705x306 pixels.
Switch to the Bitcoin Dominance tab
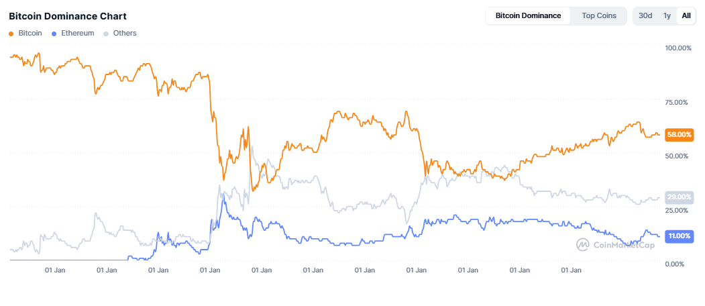[529, 15]
